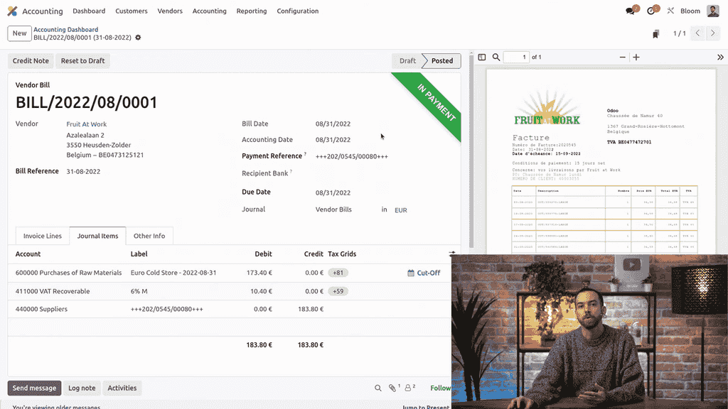Open attachments via the paperclip icon
Image resolution: width=728 pixels, height=409 pixels.
click(392, 388)
